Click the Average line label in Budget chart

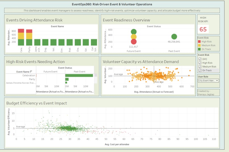20,127
